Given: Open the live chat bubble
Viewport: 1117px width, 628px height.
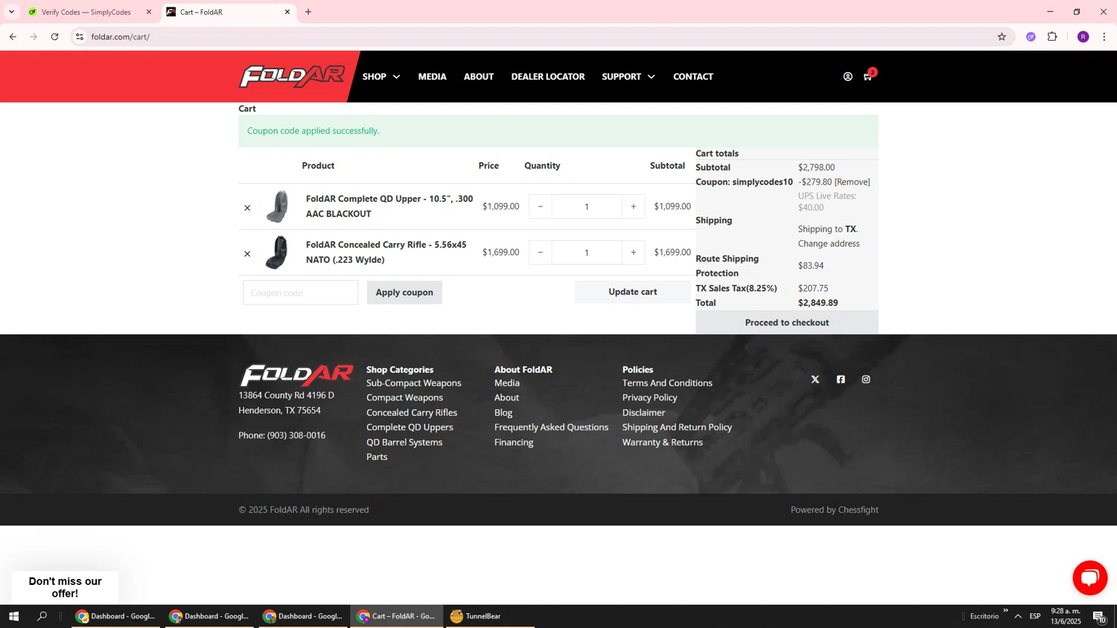Looking at the screenshot, I should (x=1089, y=578).
